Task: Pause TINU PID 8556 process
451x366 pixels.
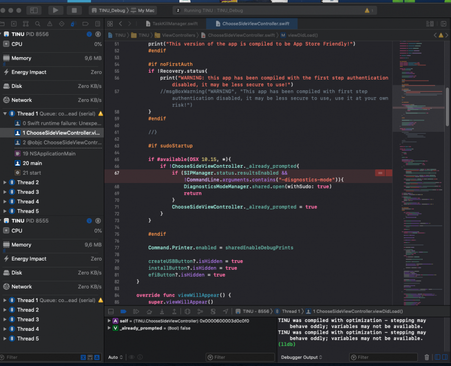Action: 98,34
